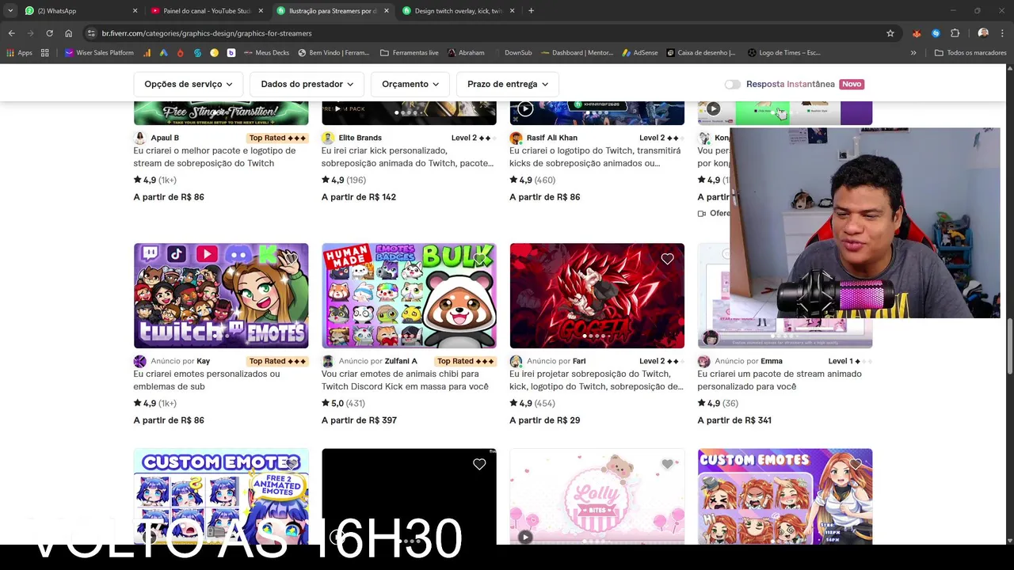
Task: Open site information icon in address bar
Action: (91, 33)
